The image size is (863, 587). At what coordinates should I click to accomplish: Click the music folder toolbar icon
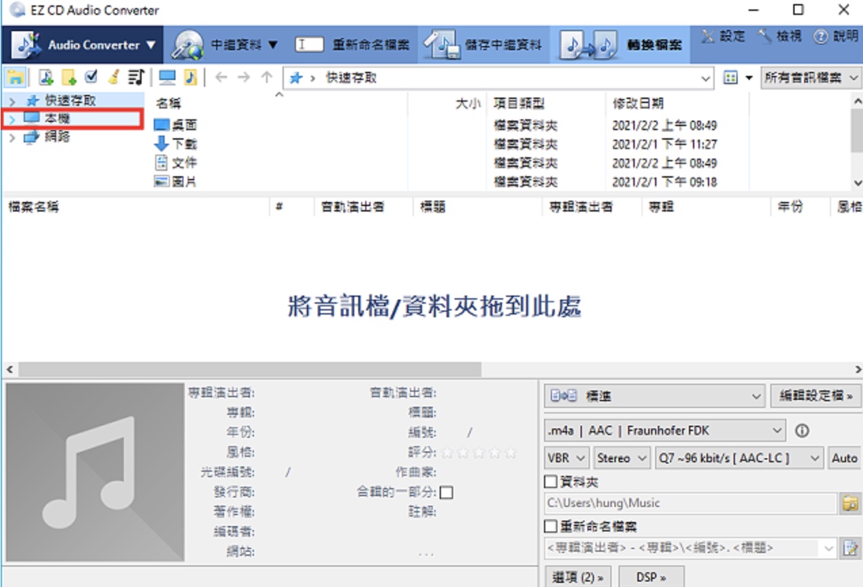click(x=190, y=77)
